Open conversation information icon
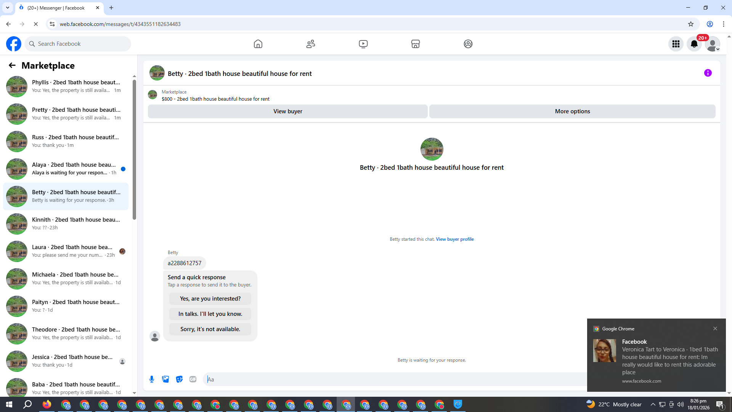This screenshot has width=732, height=412. (x=708, y=73)
